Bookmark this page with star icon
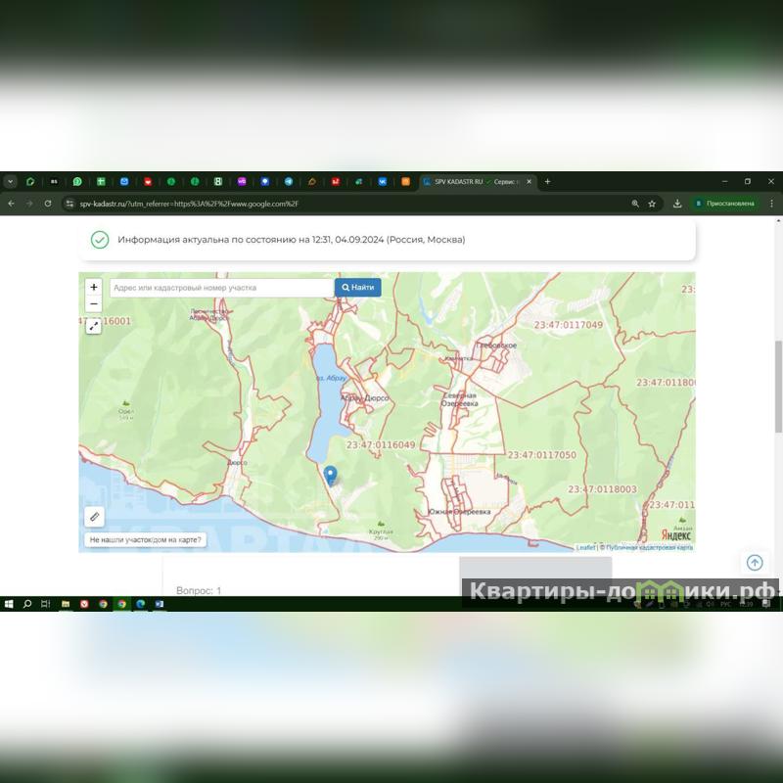The height and width of the screenshot is (783, 783). (x=652, y=204)
